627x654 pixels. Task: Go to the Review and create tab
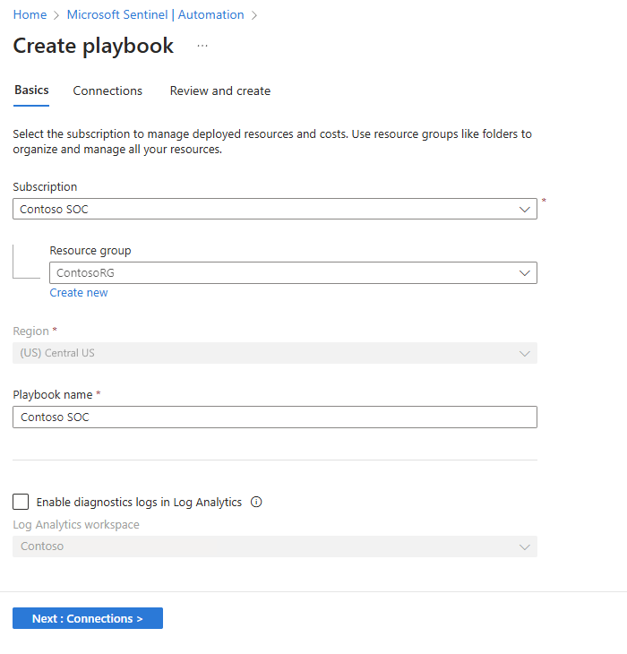click(x=219, y=90)
